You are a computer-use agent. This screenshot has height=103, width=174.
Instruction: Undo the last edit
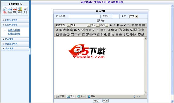(x=87, y=30)
